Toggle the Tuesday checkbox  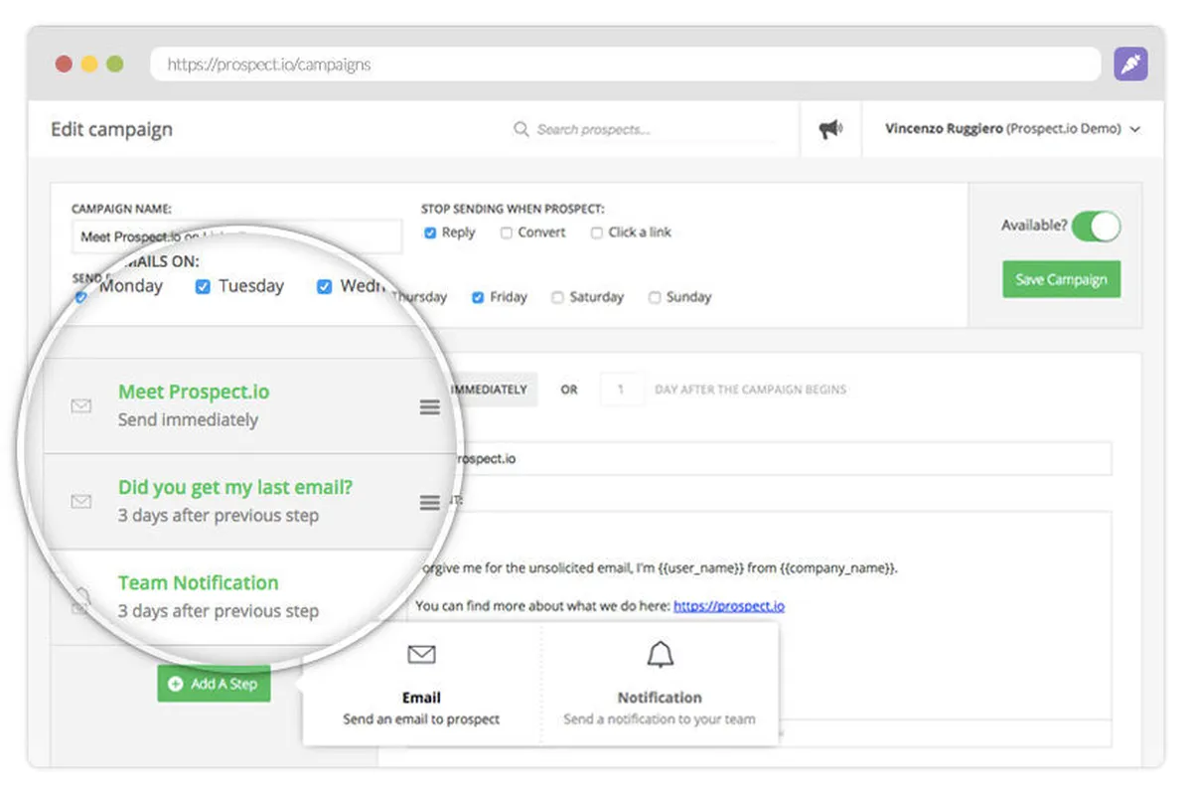coord(203,286)
